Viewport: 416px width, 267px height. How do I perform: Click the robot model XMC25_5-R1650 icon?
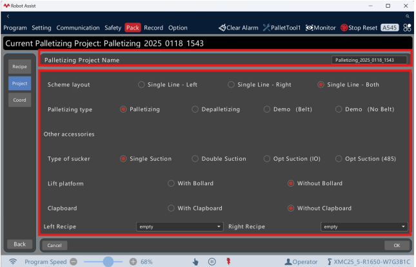coord(329,262)
